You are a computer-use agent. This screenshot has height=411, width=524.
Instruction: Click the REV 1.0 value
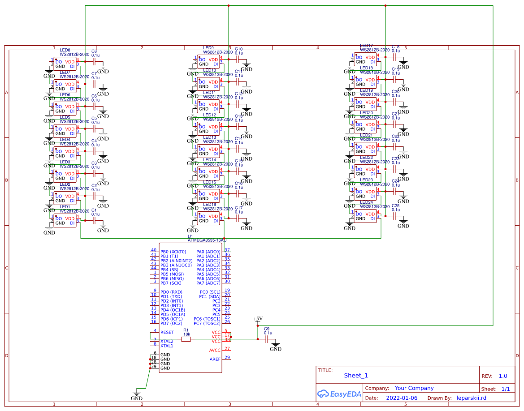(x=503, y=376)
